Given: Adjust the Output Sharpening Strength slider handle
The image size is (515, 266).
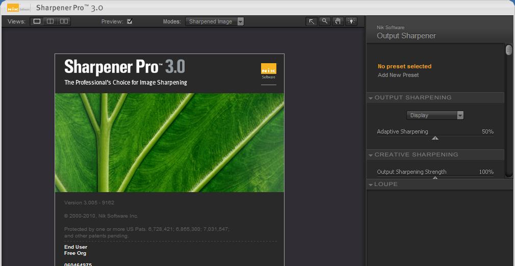Looking at the screenshot, I should 435,178.
